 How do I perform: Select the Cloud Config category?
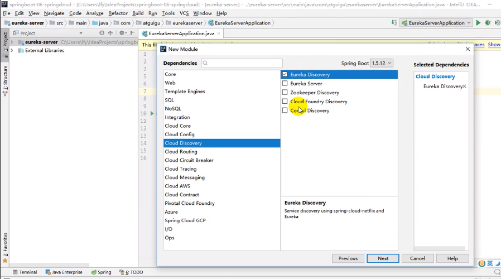[221, 134]
